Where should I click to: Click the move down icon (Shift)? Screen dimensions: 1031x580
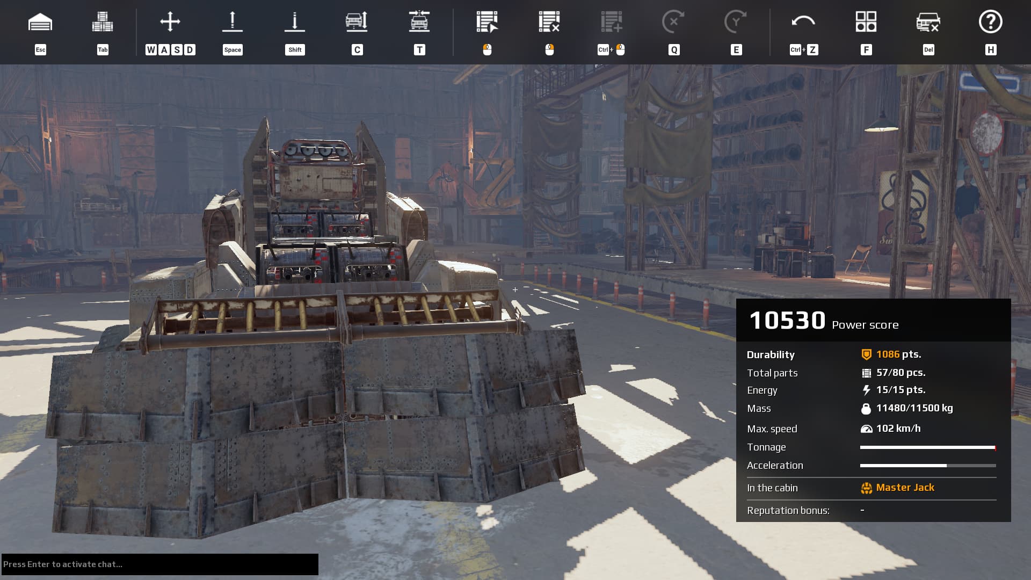[295, 22]
